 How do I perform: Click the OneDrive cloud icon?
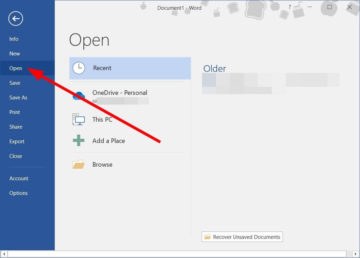pyautogui.click(x=79, y=96)
